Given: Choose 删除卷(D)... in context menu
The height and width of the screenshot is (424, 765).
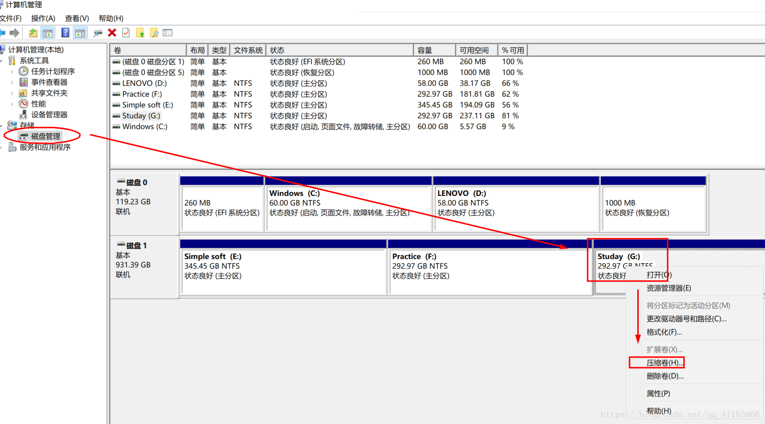Looking at the screenshot, I should pos(665,376).
